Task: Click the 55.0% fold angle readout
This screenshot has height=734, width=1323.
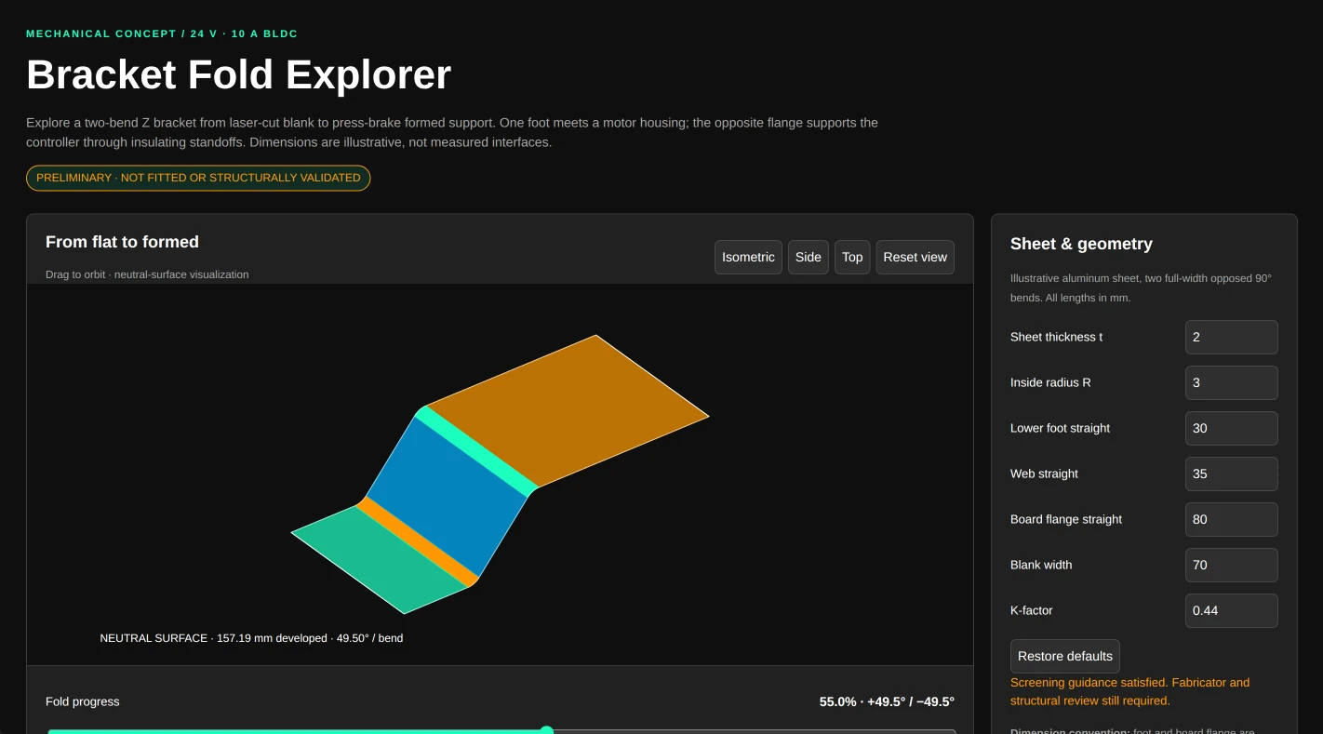Action: click(x=887, y=701)
